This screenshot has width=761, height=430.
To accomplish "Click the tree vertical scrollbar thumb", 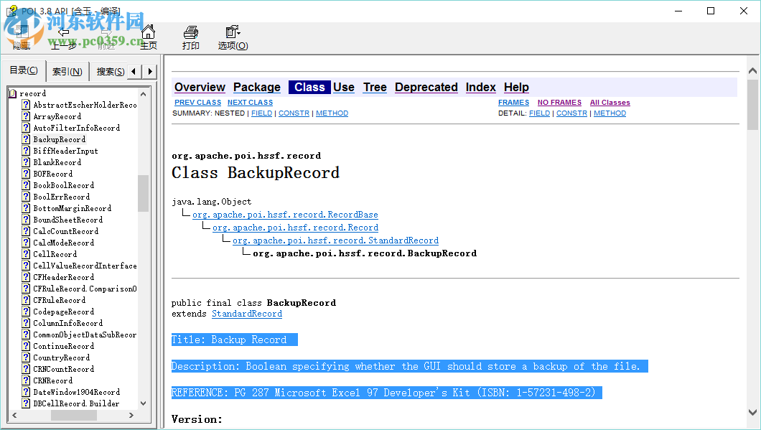I will coord(143,193).
